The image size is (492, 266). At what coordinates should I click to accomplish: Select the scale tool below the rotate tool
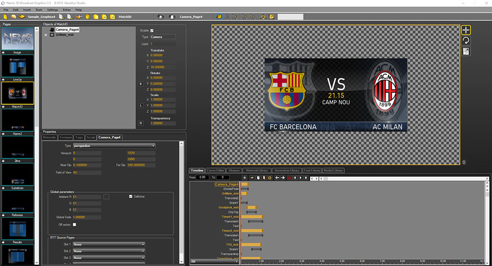tap(466, 51)
